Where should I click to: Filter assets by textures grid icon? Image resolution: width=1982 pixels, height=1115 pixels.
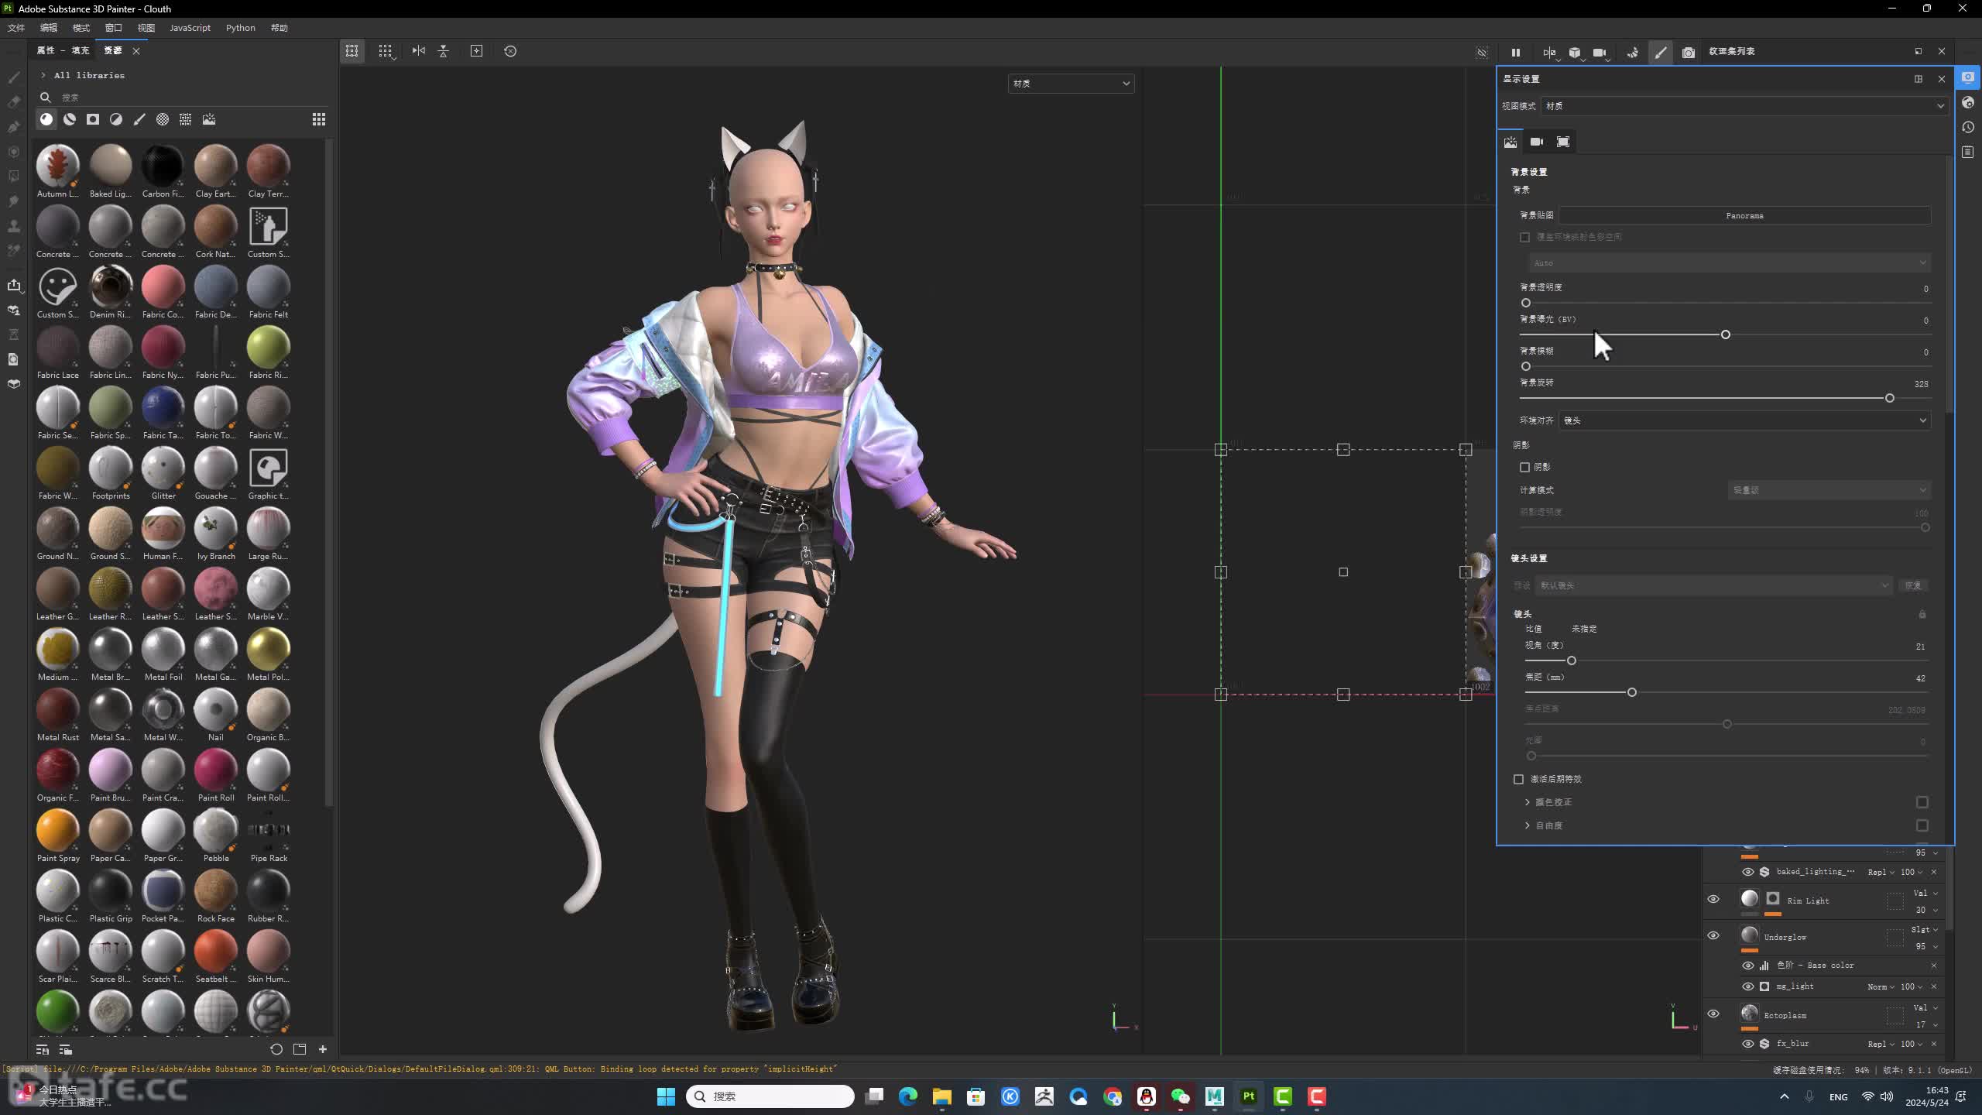point(186,119)
